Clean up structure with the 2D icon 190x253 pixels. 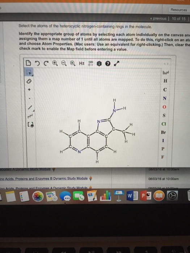click(90, 63)
